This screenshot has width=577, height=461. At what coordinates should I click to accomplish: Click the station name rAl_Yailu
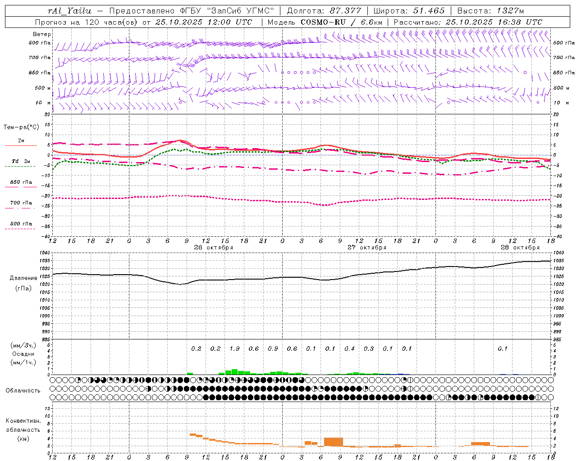click(70, 11)
